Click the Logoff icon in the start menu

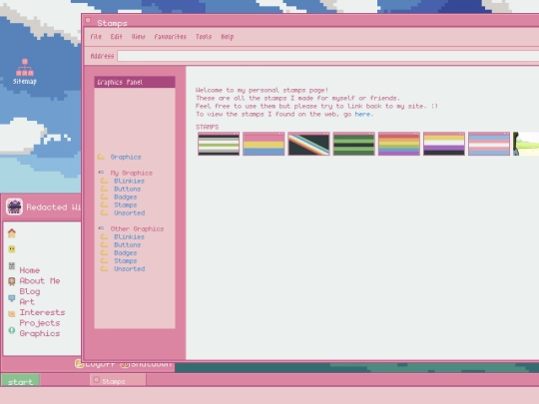(x=80, y=363)
